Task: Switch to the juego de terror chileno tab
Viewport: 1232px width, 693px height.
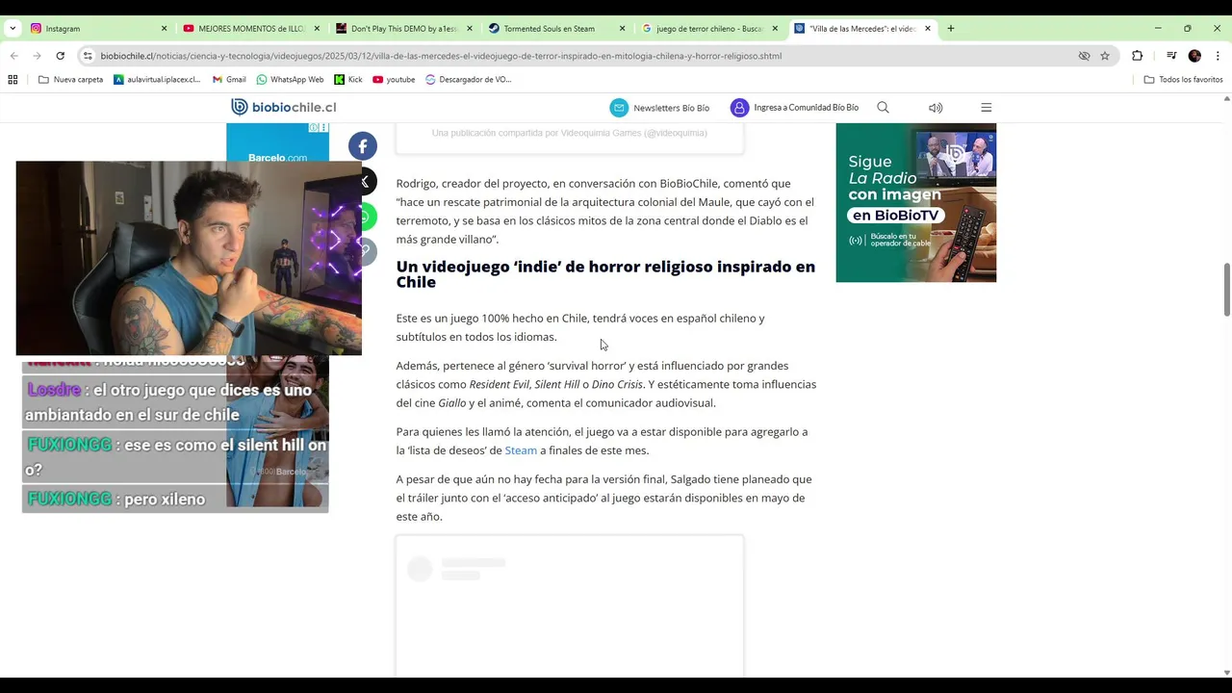Action: click(709, 29)
